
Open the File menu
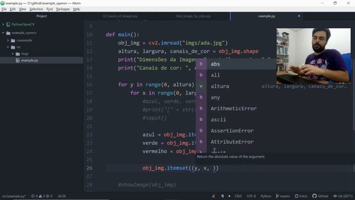pos(4,9)
